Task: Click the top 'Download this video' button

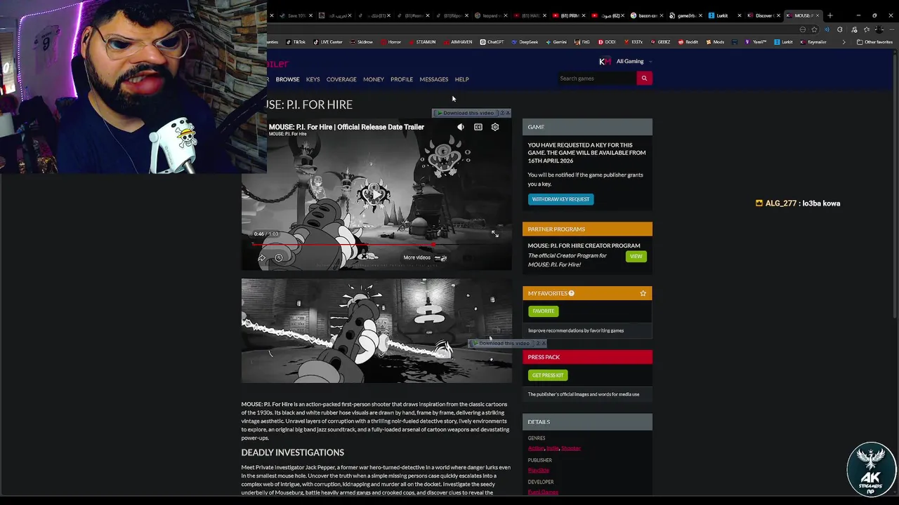Action: click(465, 113)
